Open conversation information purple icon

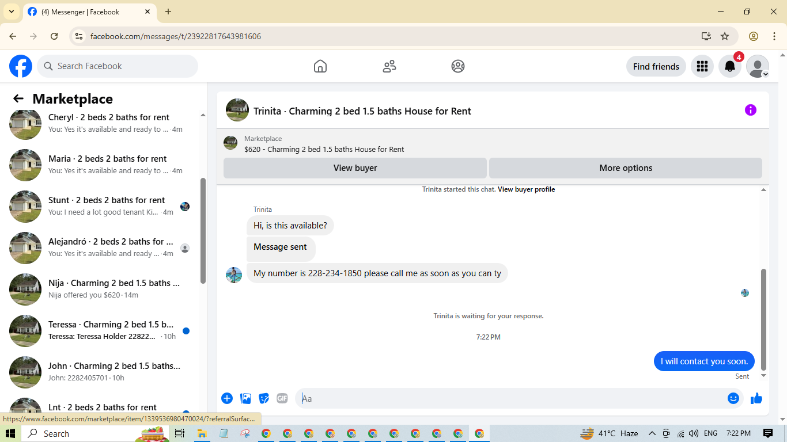(750, 110)
